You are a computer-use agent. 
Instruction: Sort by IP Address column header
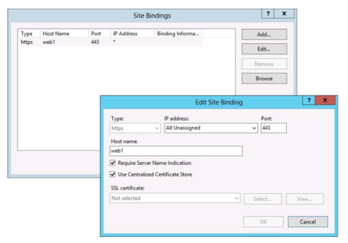click(x=132, y=33)
